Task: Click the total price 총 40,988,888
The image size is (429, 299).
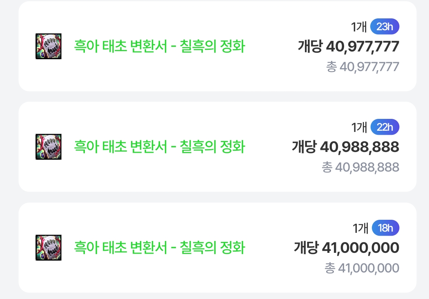Action: [x=360, y=167]
